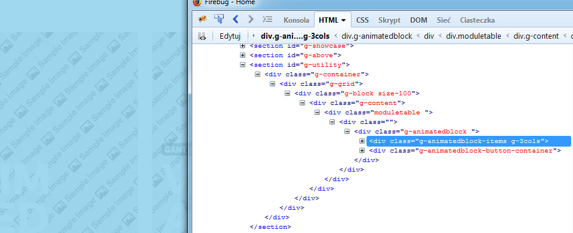This screenshot has width=573, height=233.
Task: Select the section id="g-utility" line
Action: tap(300, 65)
